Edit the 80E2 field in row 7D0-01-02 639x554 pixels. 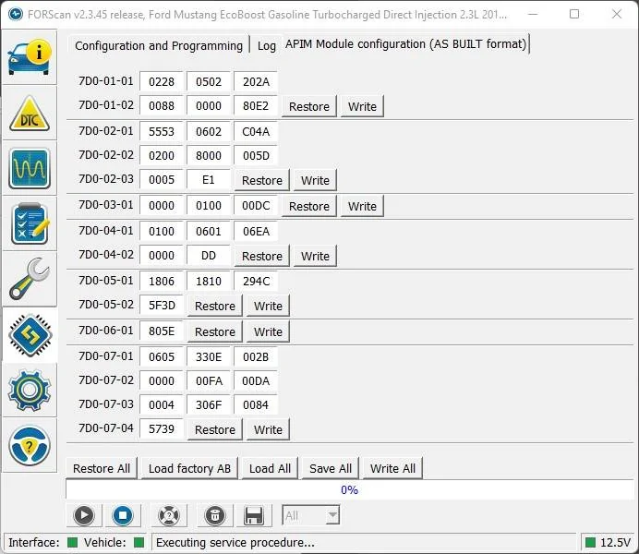(x=256, y=105)
